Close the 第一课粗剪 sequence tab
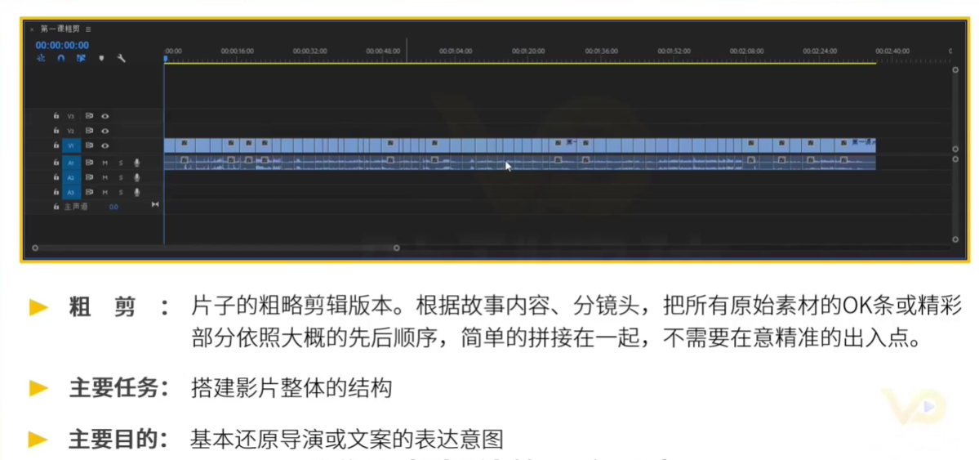This screenshot has height=460, width=979. click(32, 29)
